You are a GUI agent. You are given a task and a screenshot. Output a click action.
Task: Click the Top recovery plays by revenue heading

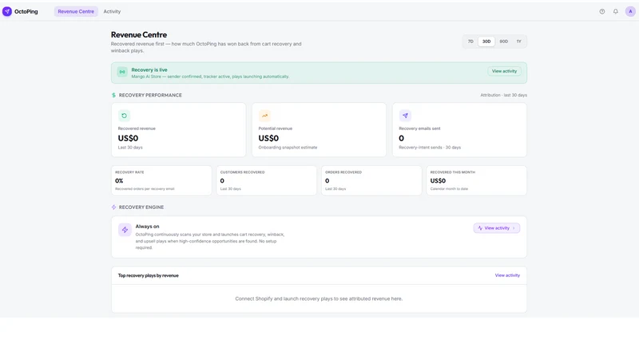149,275
